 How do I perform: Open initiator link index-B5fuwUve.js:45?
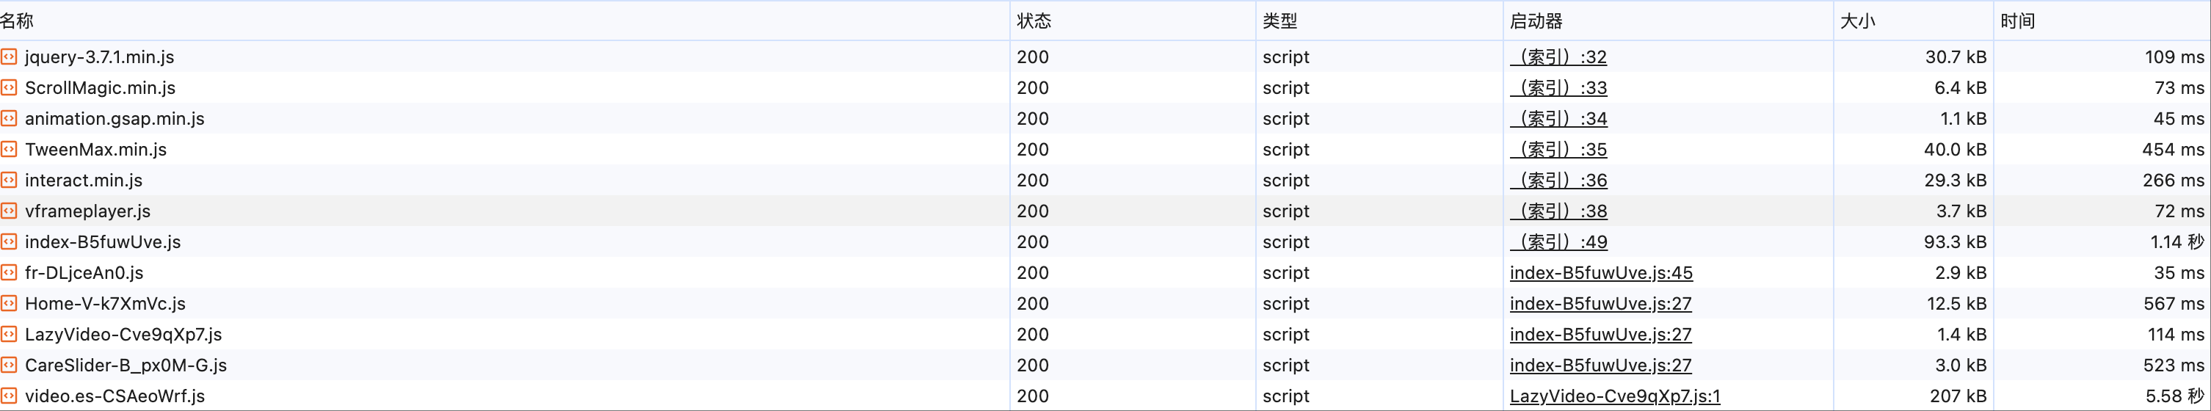click(1601, 273)
